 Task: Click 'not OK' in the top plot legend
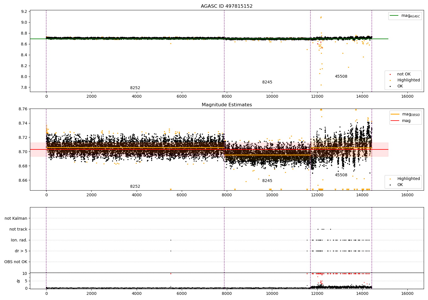[x=404, y=74]
